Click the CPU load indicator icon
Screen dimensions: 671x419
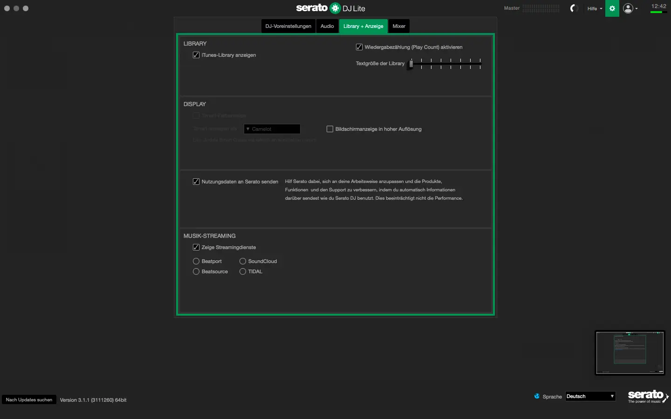[x=574, y=8]
